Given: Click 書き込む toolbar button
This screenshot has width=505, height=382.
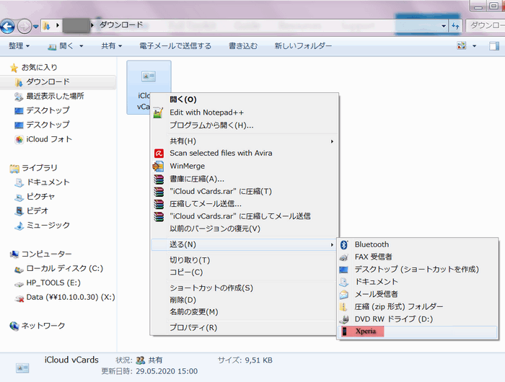Looking at the screenshot, I should pyautogui.click(x=243, y=46).
